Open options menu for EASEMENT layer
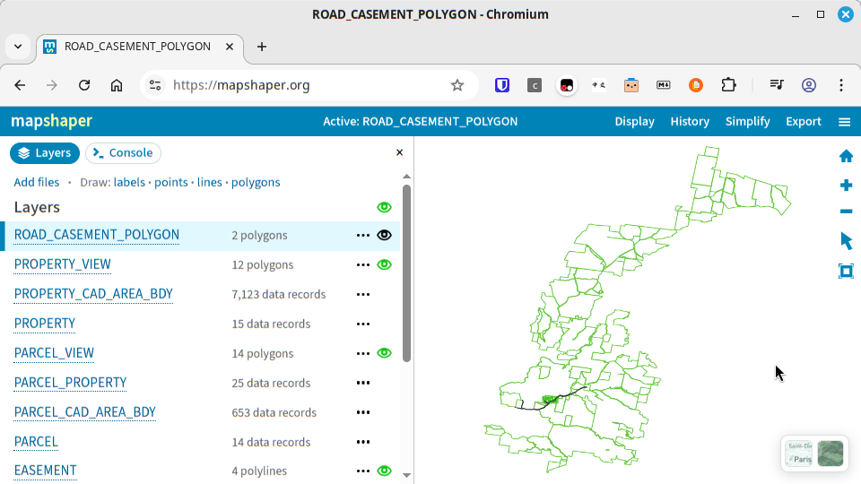This screenshot has width=861, height=484. pos(363,471)
